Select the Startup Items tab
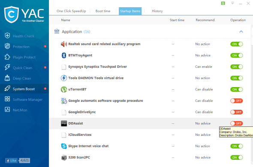This screenshot has height=167, width=253. point(130,11)
